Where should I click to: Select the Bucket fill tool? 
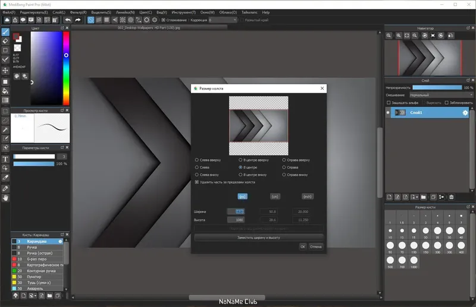pos(5,91)
